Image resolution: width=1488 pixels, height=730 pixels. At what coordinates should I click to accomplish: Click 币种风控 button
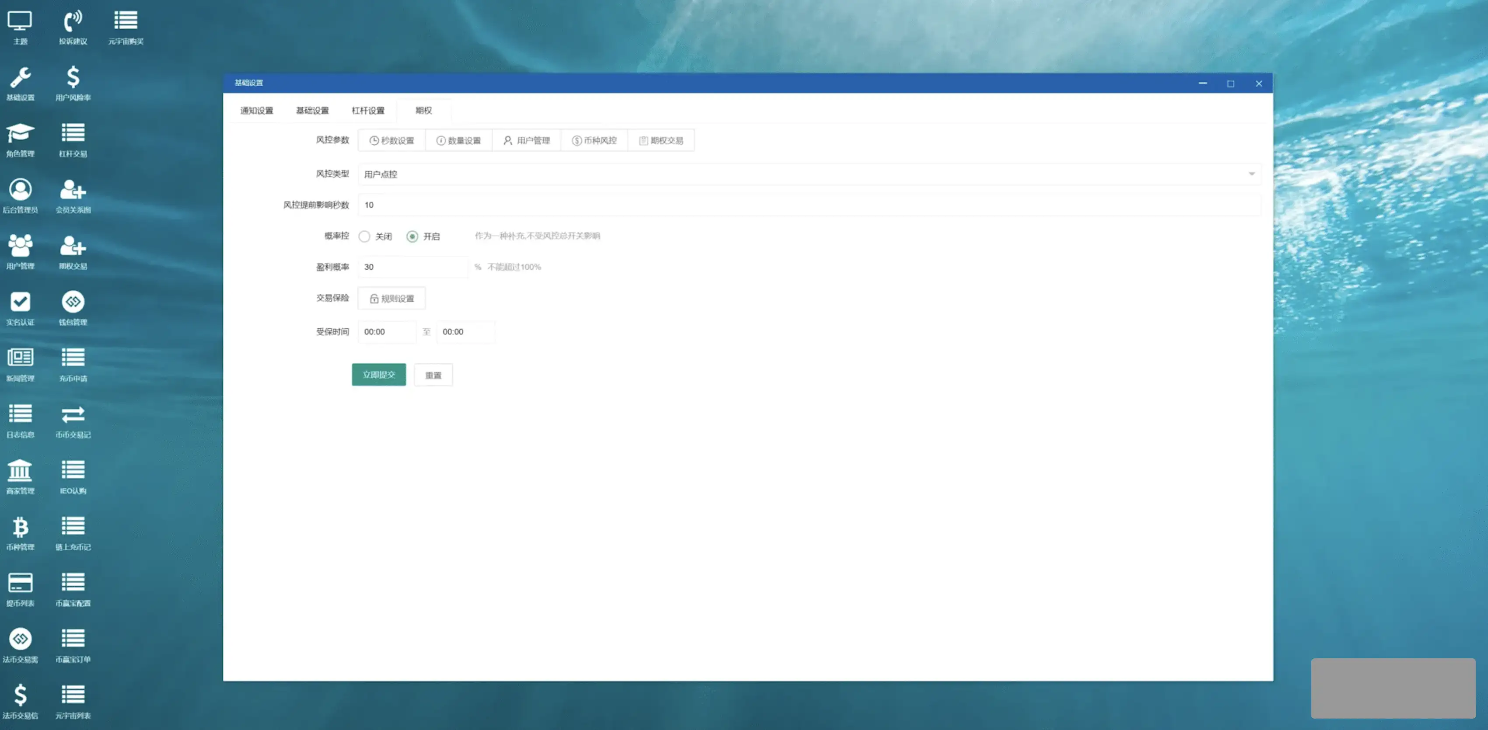tap(594, 141)
